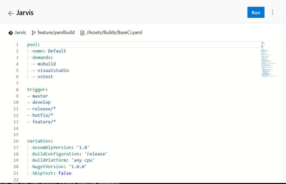Click line number 16 in the gutter

tap(16, 141)
